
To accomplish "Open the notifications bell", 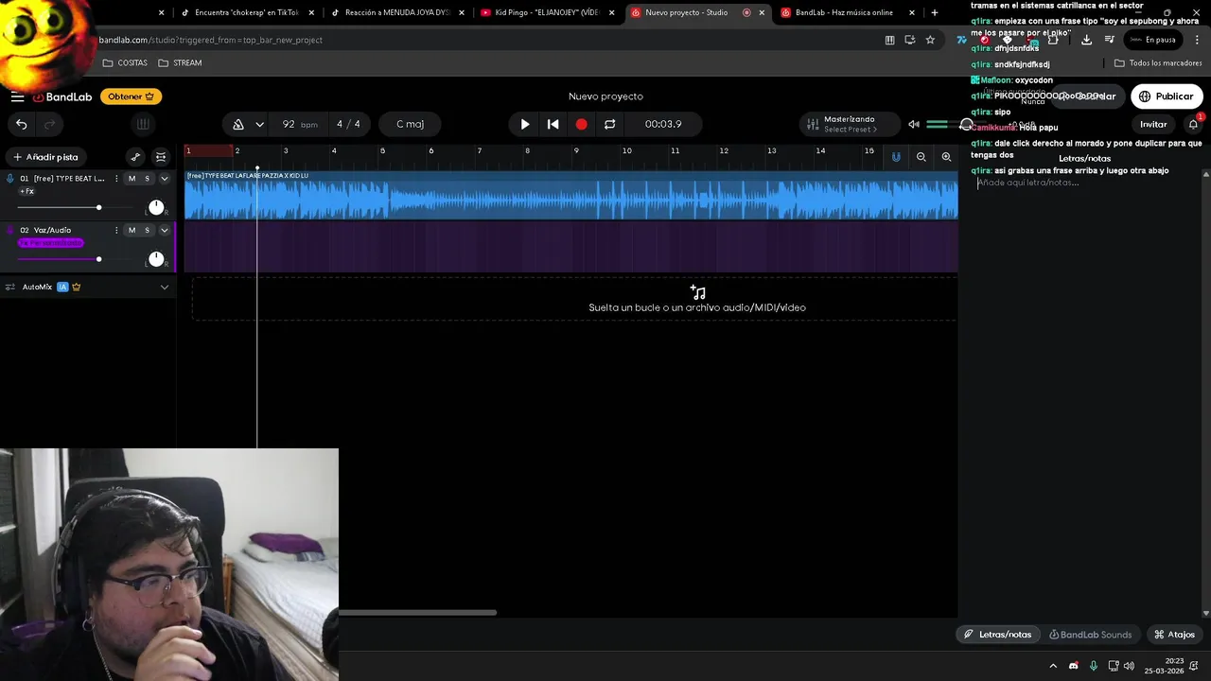I will (x=1193, y=124).
